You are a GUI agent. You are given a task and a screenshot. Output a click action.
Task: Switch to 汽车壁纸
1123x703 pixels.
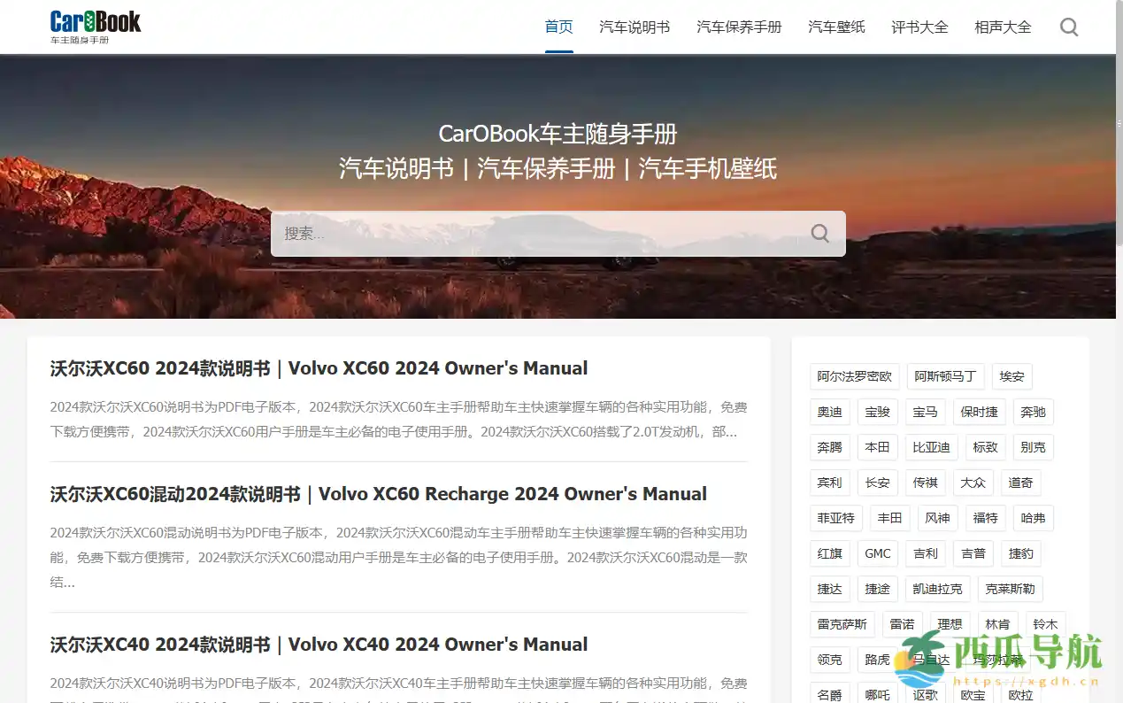click(x=835, y=27)
